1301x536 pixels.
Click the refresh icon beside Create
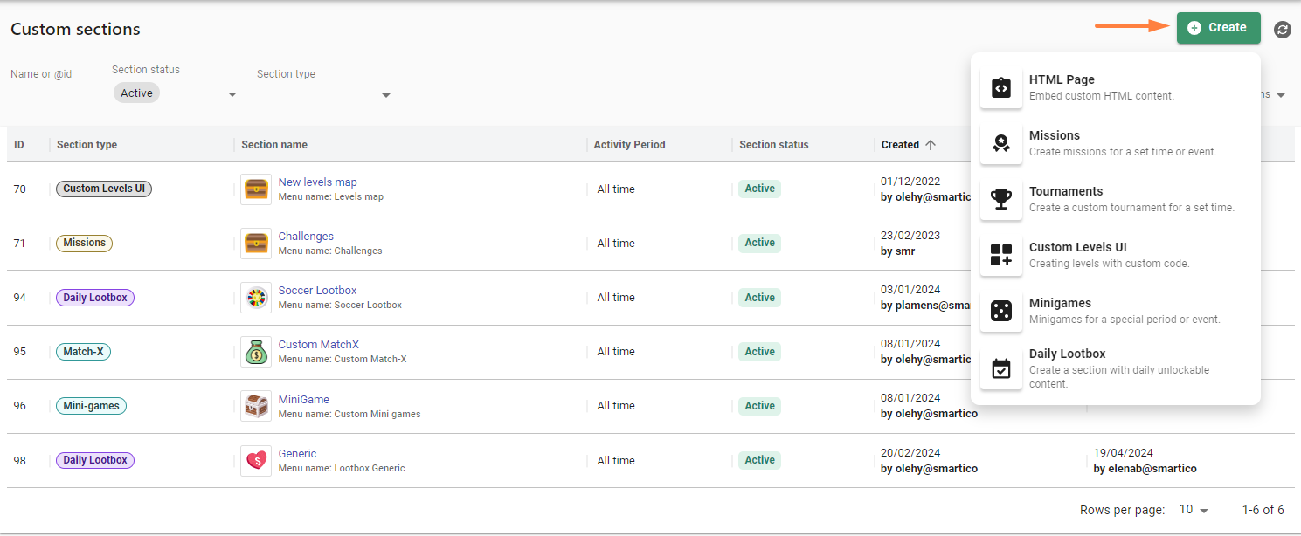point(1282,30)
